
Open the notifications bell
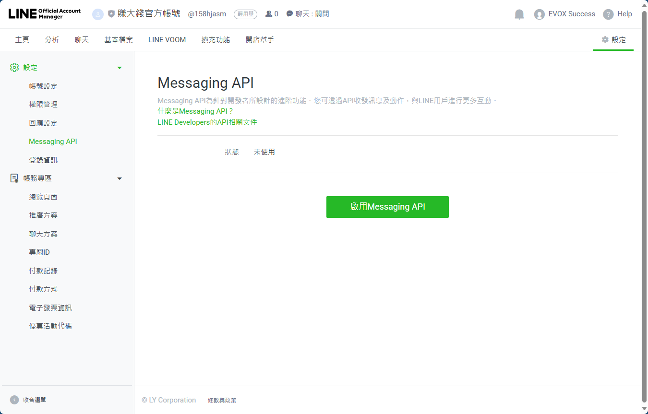[519, 14]
